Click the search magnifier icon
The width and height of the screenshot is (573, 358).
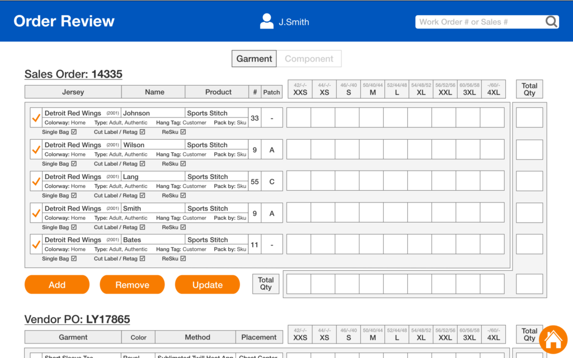coord(551,22)
